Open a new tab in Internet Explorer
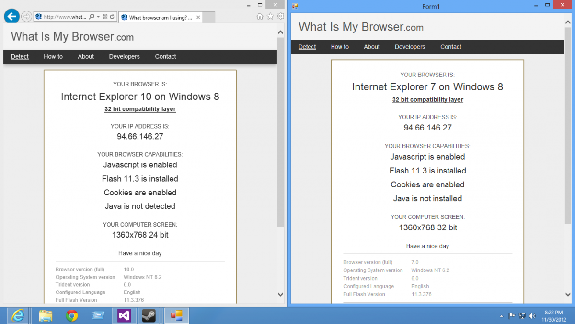Viewport: 575px width, 324px height. tap(209, 17)
